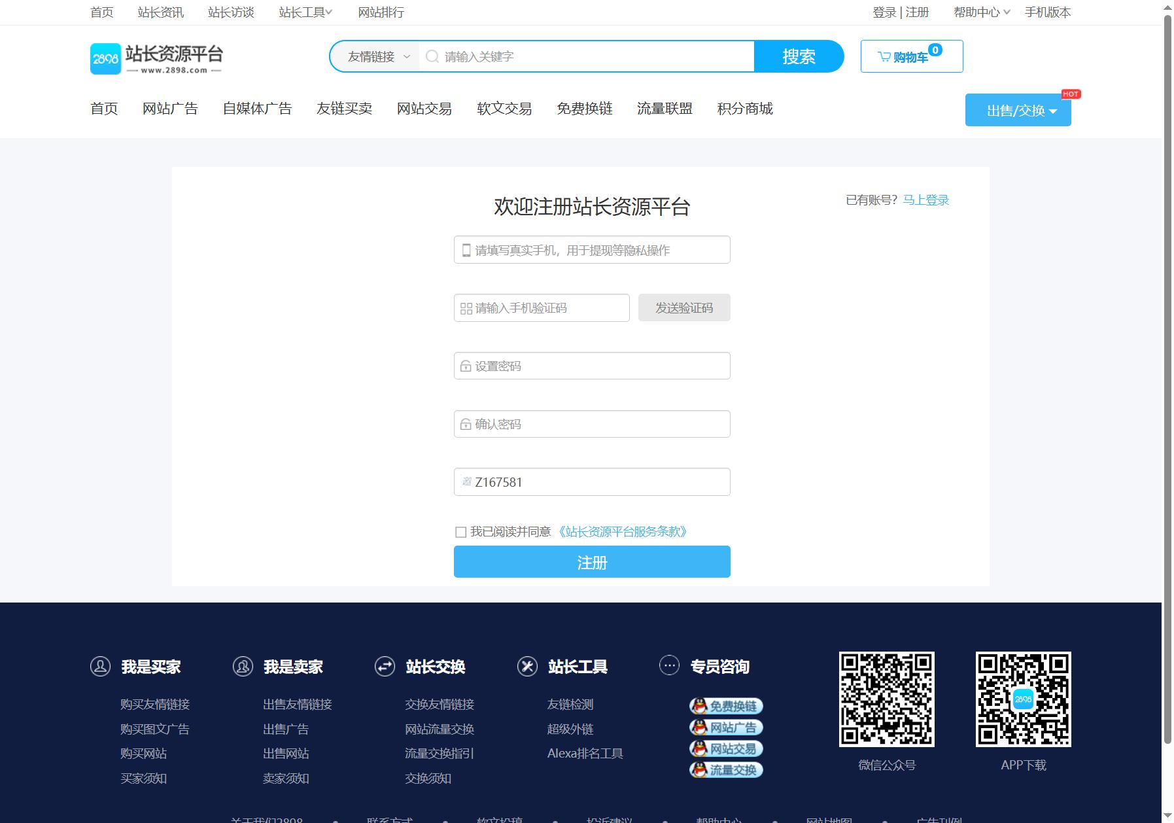Click the QQ 流量交换 contact badge
This screenshot has height=823, width=1174.
click(727, 770)
